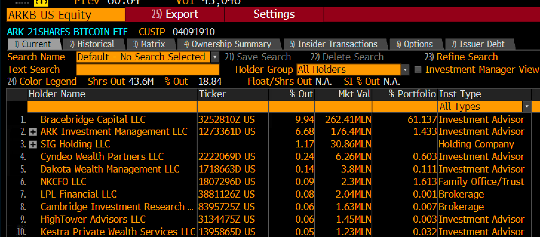Open the Options tab

pyautogui.click(x=415, y=44)
